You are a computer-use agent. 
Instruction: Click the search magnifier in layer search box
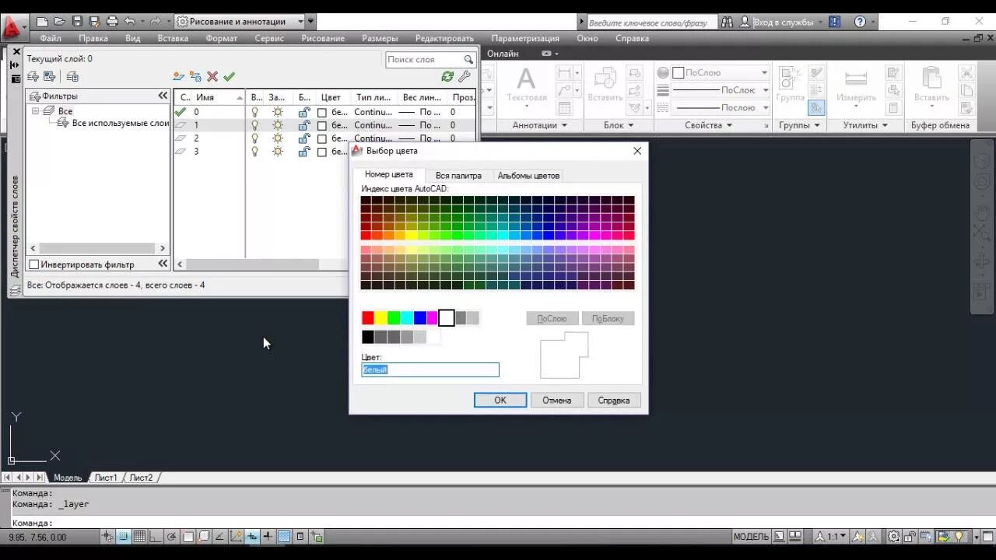(x=468, y=59)
